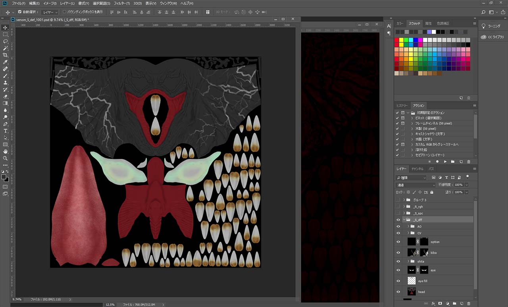The image size is (508, 307).
Task: Switch to the 'カラー' tab
Action: pos(400,23)
